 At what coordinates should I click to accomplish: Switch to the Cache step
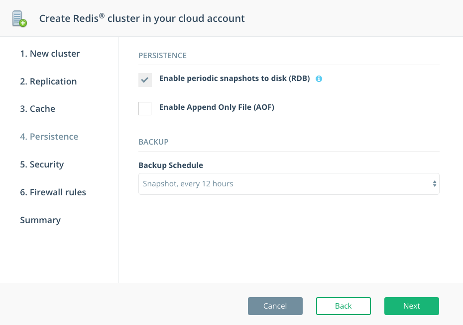click(37, 109)
